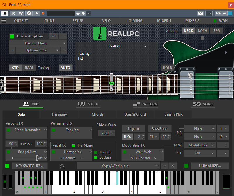Click the amplifier Edit button
The height and width of the screenshot is (196, 234).
click(54, 36)
